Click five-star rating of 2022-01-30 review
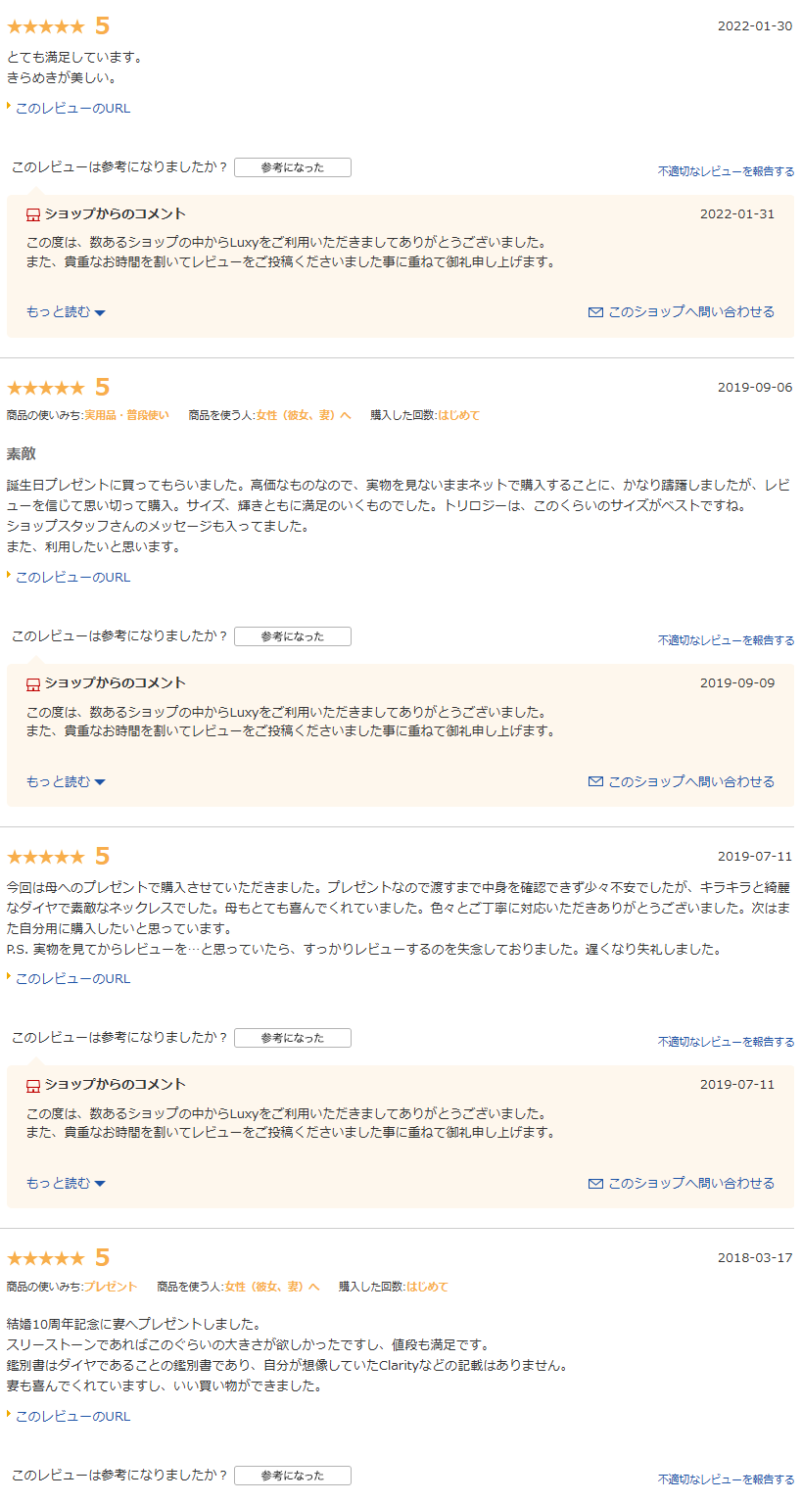The image size is (802, 1502). pyautogui.click(x=46, y=26)
